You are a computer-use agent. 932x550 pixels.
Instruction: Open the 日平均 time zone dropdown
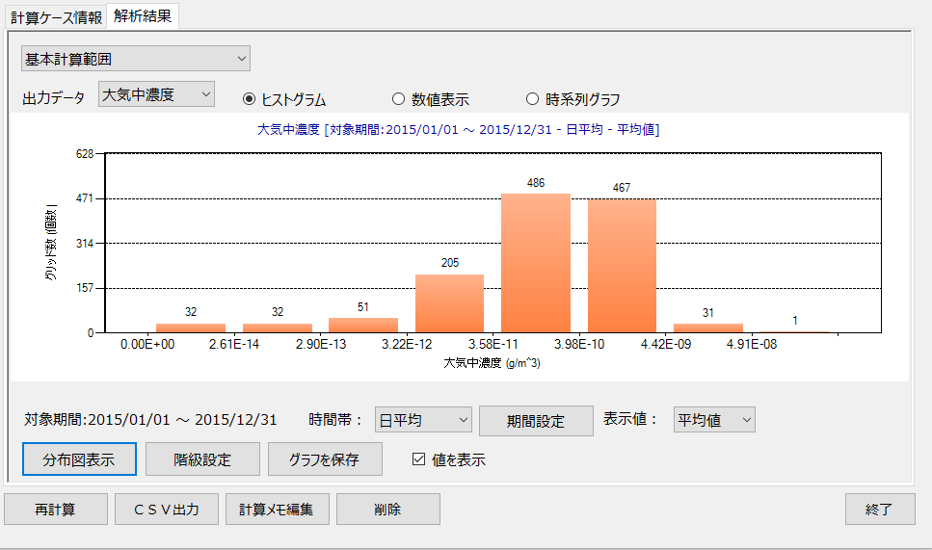[x=423, y=420]
